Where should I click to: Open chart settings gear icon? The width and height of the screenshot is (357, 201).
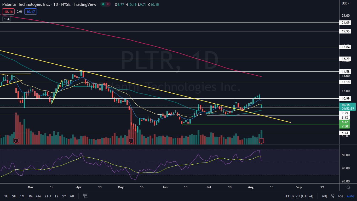348,187
